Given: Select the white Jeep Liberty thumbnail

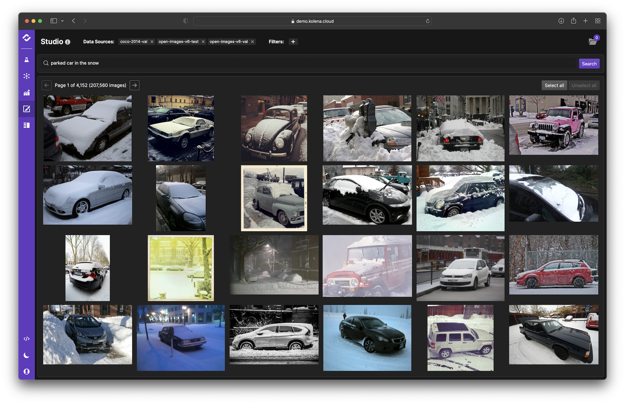Looking at the screenshot, I should pyautogui.click(x=460, y=338).
